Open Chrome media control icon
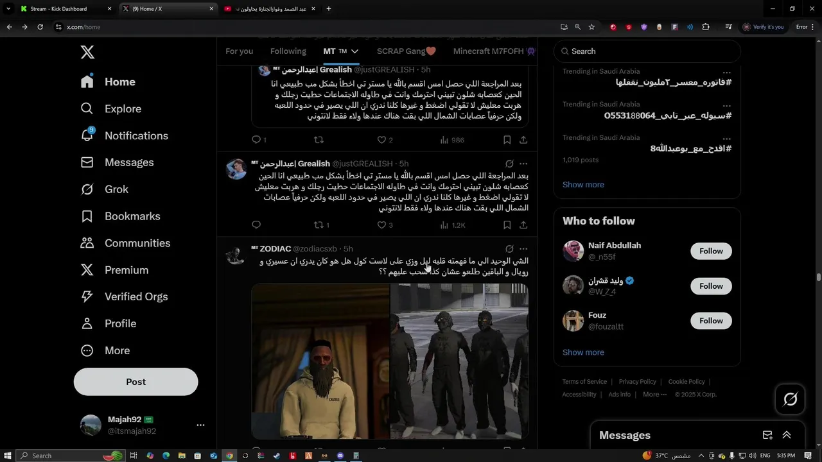Image resolution: width=822 pixels, height=462 pixels. pos(728,27)
